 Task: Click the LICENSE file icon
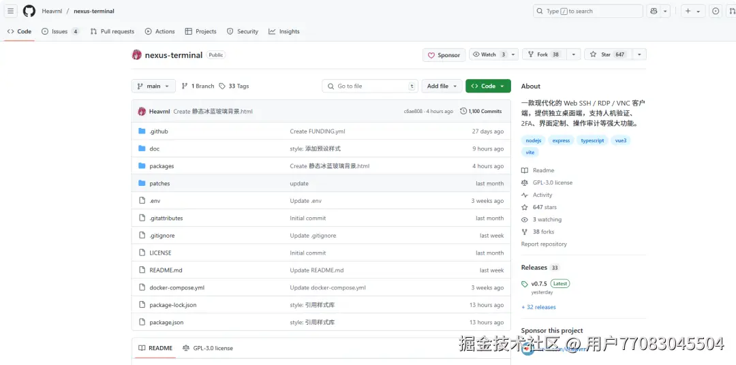(142, 253)
